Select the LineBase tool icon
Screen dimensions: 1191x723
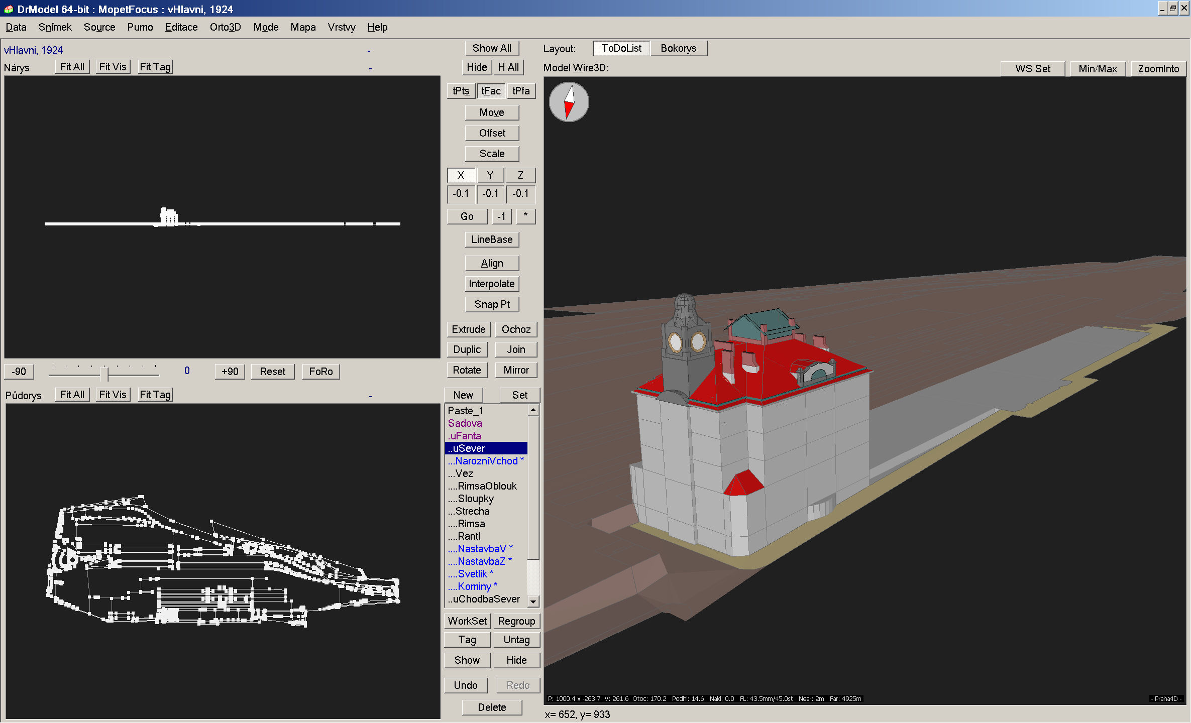(491, 240)
